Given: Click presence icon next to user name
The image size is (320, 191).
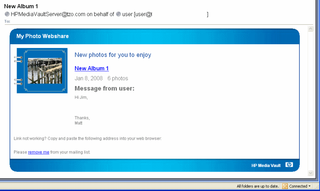Looking at the screenshot, I should [119, 14].
